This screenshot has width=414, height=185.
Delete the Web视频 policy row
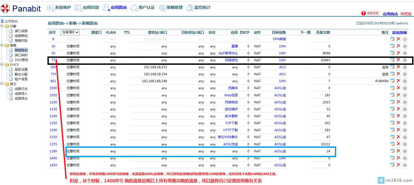pyautogui.click(x=398, y=95)
